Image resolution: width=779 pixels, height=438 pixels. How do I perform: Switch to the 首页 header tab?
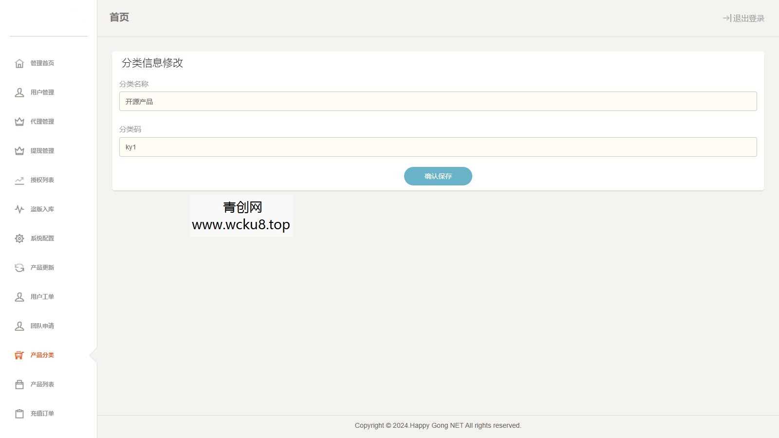[x=118, y=17]
